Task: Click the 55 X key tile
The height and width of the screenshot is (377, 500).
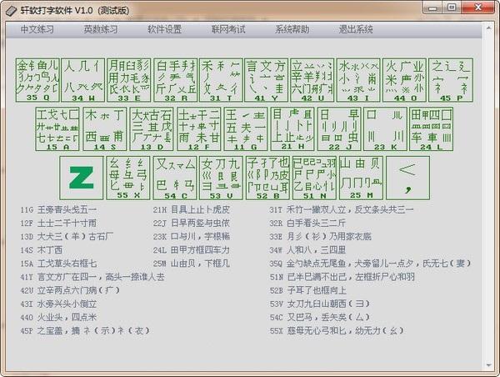Action: [x=127, y=178]
